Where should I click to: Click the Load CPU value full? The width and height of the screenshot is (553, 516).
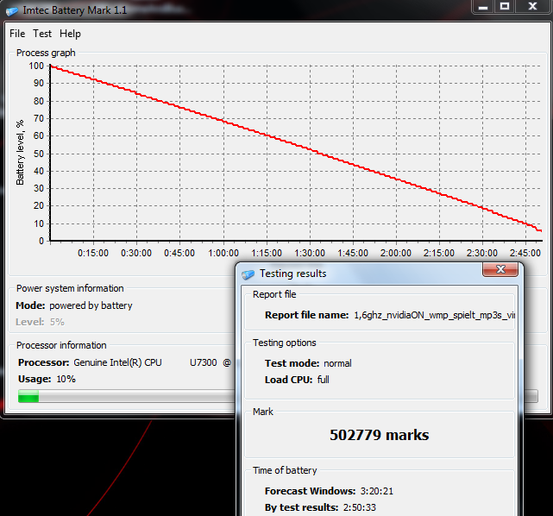click(x=323, y=380)
